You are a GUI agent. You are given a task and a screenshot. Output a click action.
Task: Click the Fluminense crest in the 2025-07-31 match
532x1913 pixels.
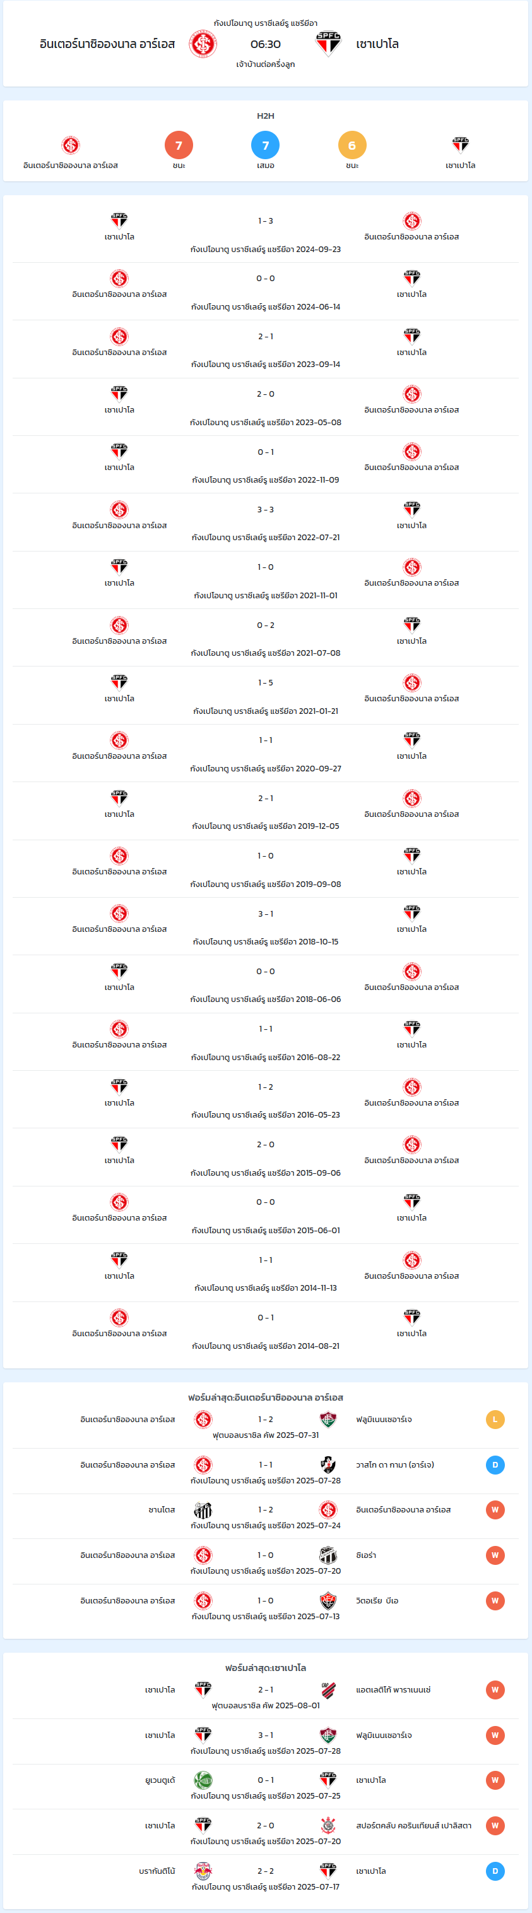click(x=328, y=1419)
